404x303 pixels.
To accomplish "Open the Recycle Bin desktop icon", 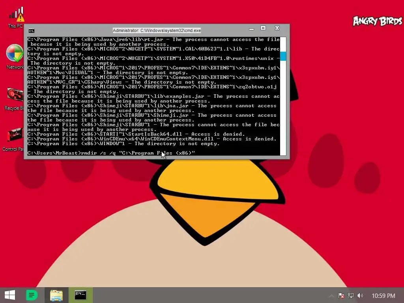I will tap(15, 99).
